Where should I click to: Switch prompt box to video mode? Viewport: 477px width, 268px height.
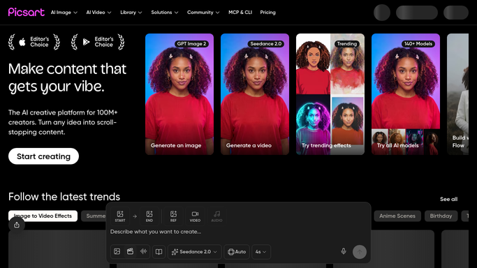click(x=130, y=251)
